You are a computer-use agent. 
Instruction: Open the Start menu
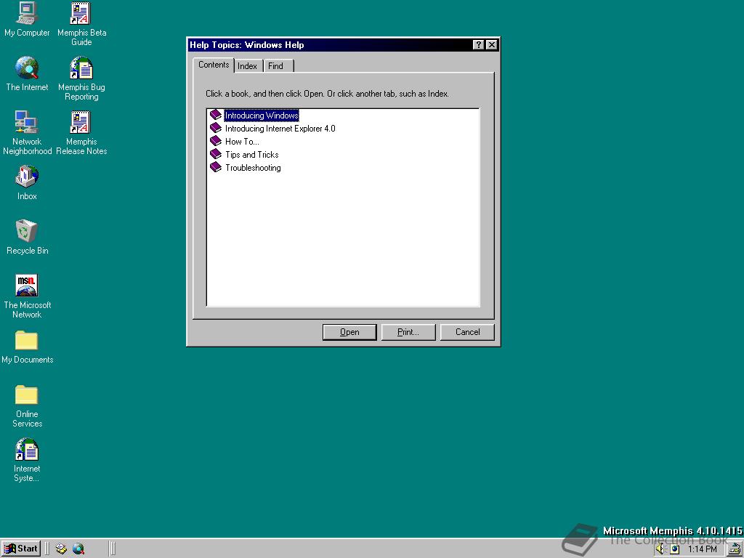click(21, 549)
